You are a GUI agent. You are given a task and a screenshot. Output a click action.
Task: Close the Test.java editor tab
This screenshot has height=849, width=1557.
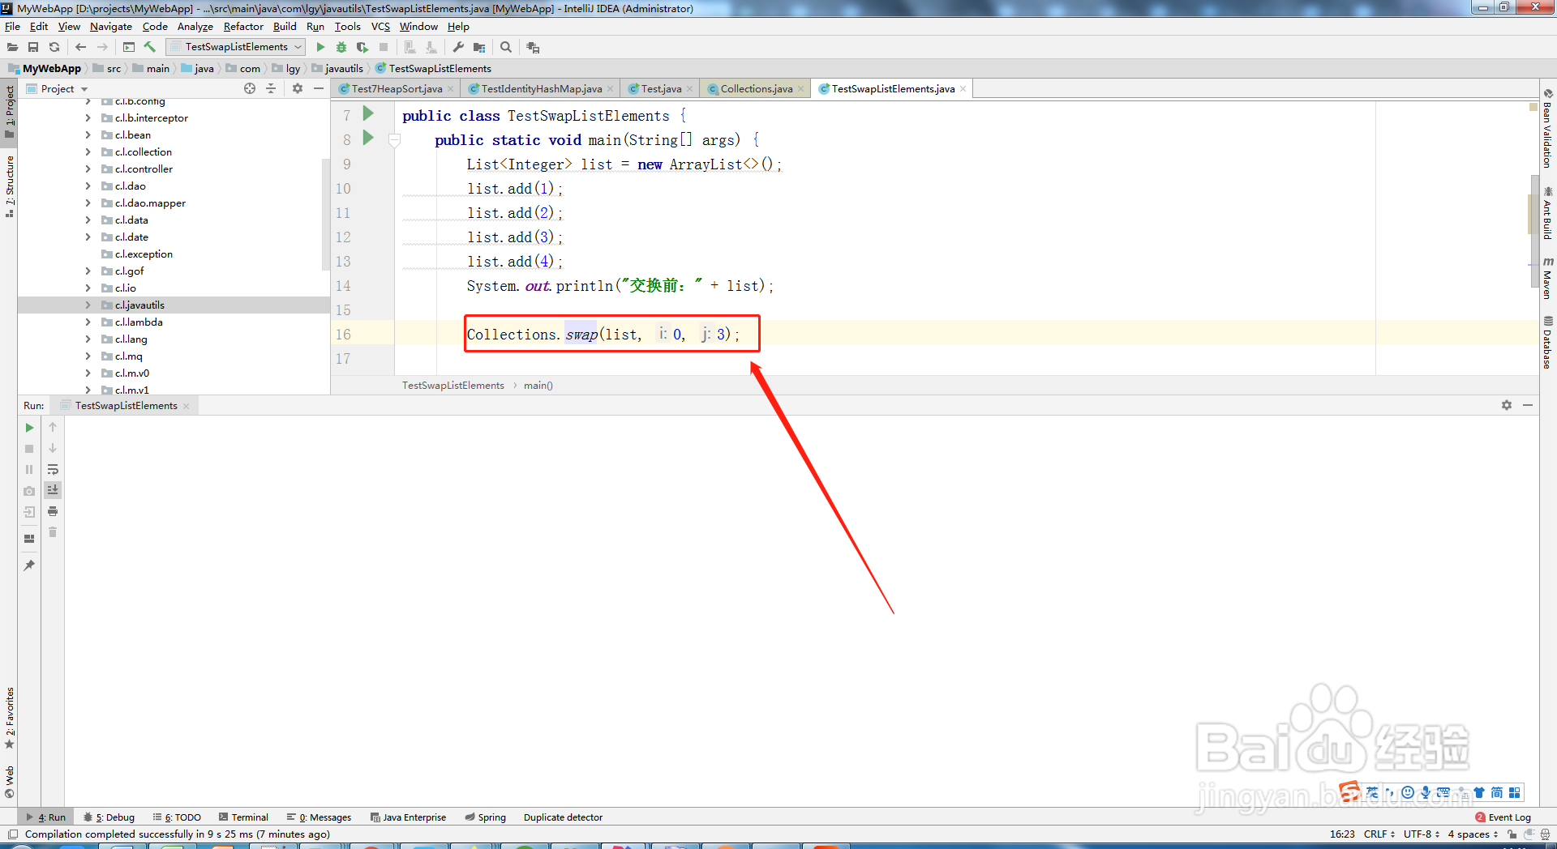click(690, 89)
